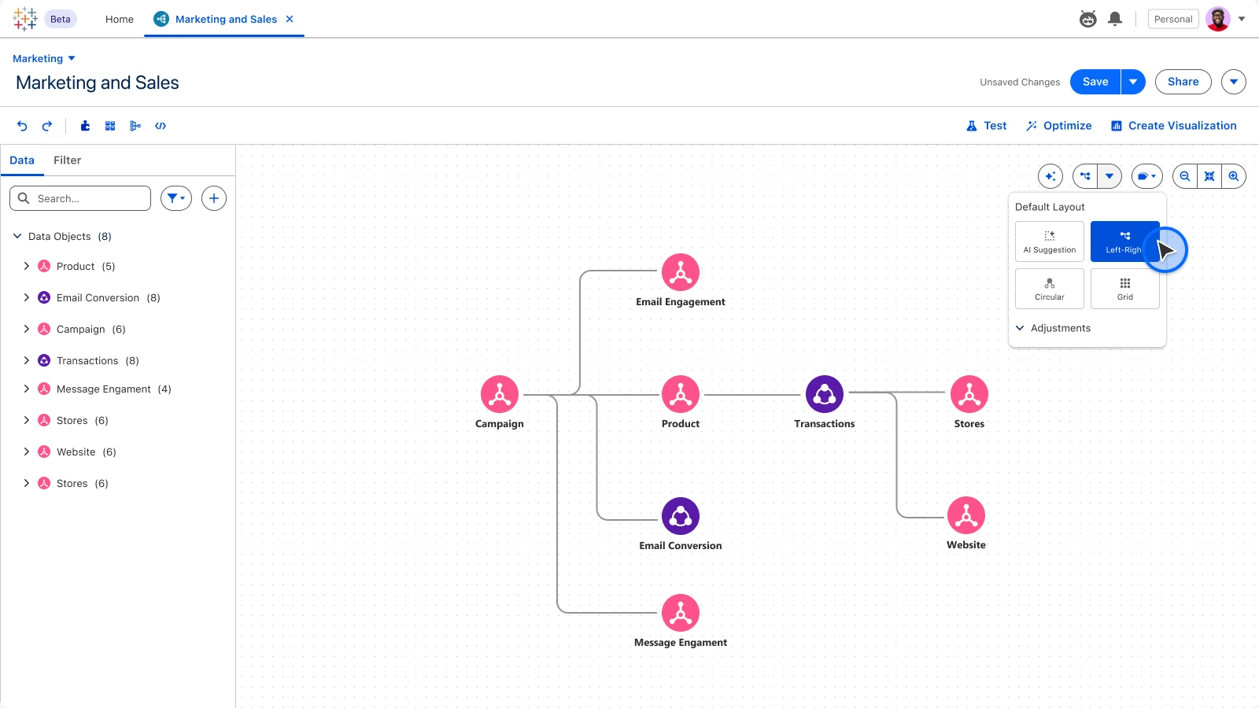The height and width of the screenshot is (708, 1259).
Task: Click the Test link
Action: pyautogui.click(x=987, y=126)
